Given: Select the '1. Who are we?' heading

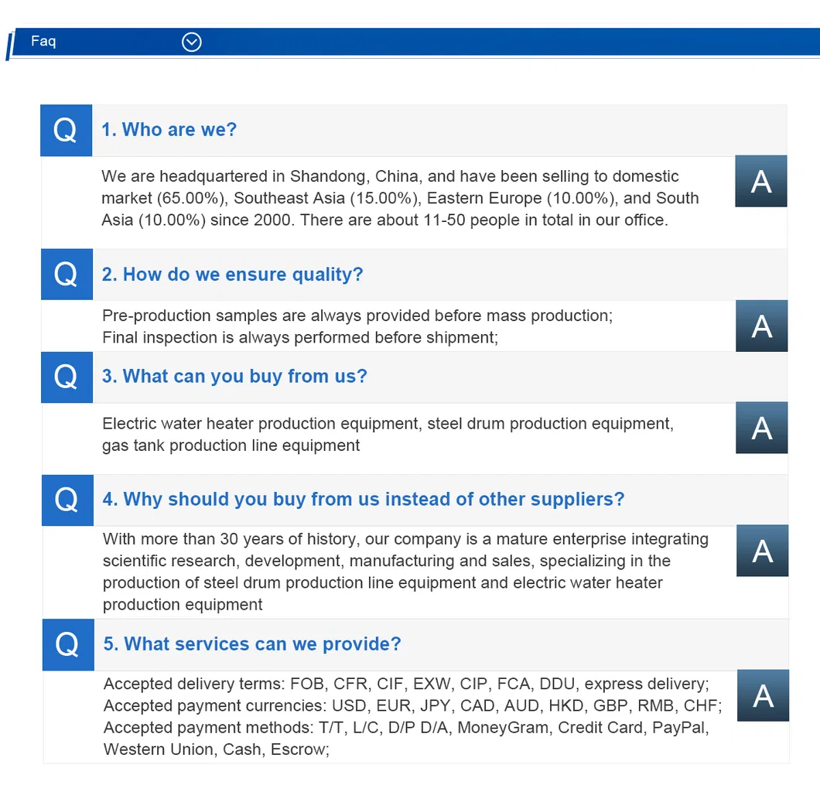Looking at the screenshot, I should coord(169,130).
